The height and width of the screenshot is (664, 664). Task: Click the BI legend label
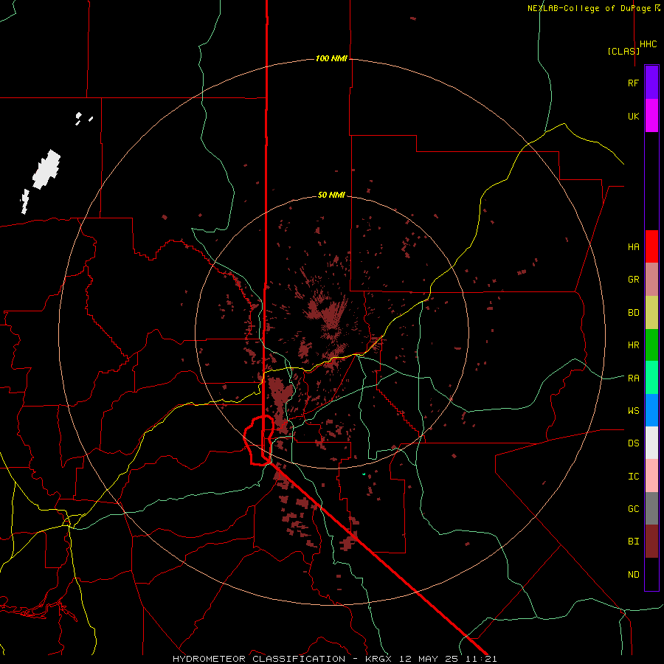click(633, 542)
